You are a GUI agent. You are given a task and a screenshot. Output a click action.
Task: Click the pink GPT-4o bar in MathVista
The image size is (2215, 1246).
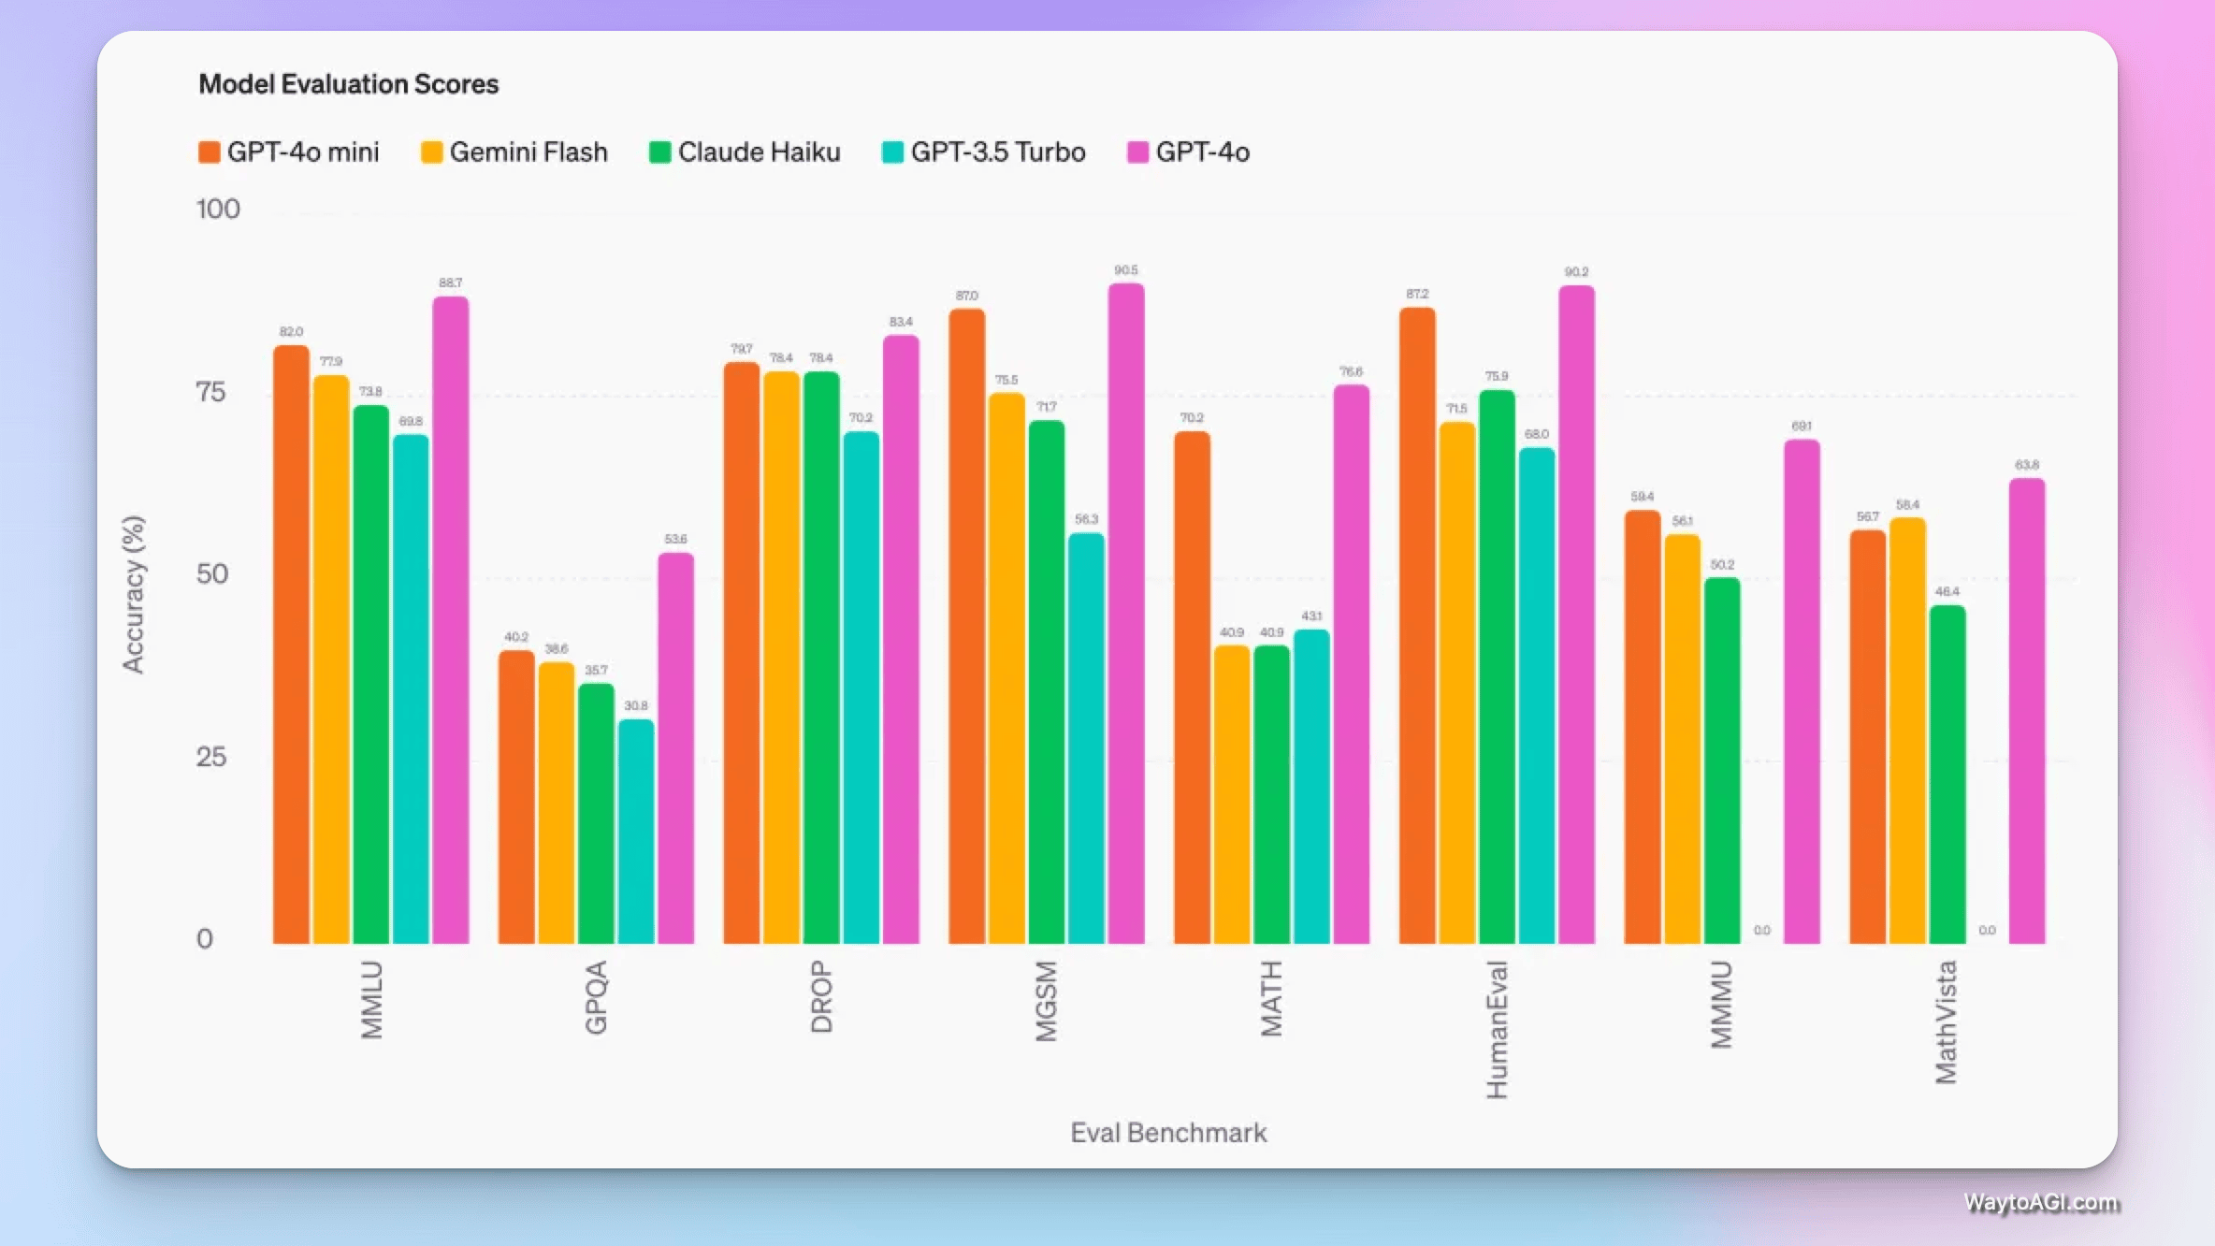[x=2027, y=711]
